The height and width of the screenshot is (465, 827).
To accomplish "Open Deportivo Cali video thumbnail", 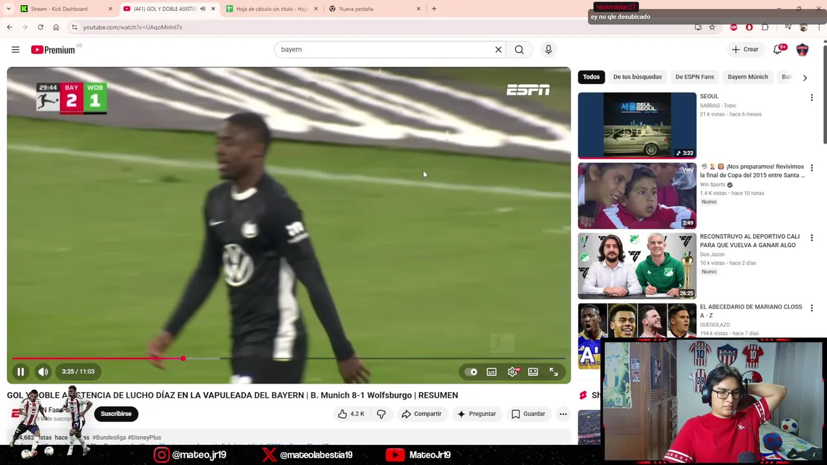I will click(x=637, y=266).
